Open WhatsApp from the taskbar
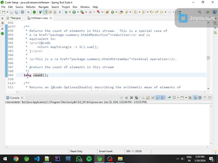This screenshot has width=218, height=163. point(79,159)
